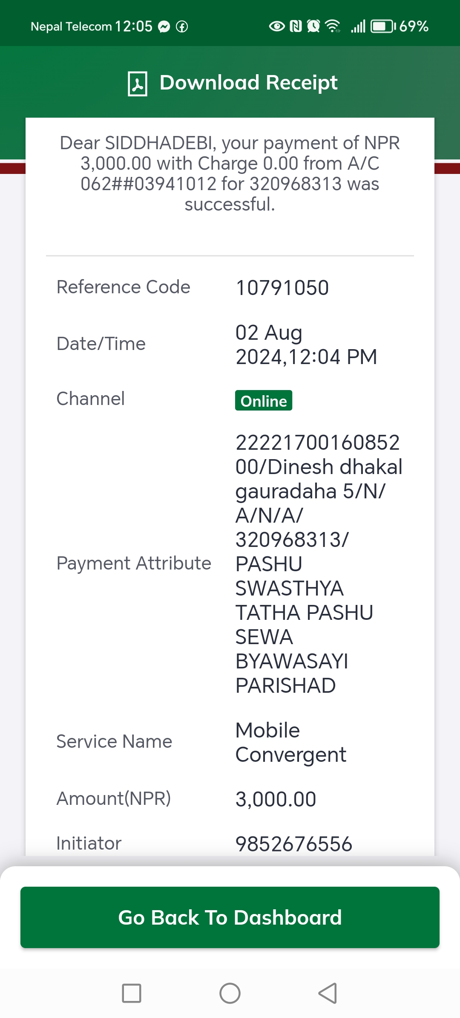This screenshot has height=1018, width=460.
Task: Select the reference code 10791050
Action: point(282,288)
